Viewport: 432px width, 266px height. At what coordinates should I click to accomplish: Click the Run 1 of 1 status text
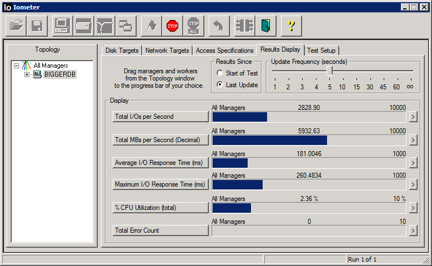pos(362,259)
